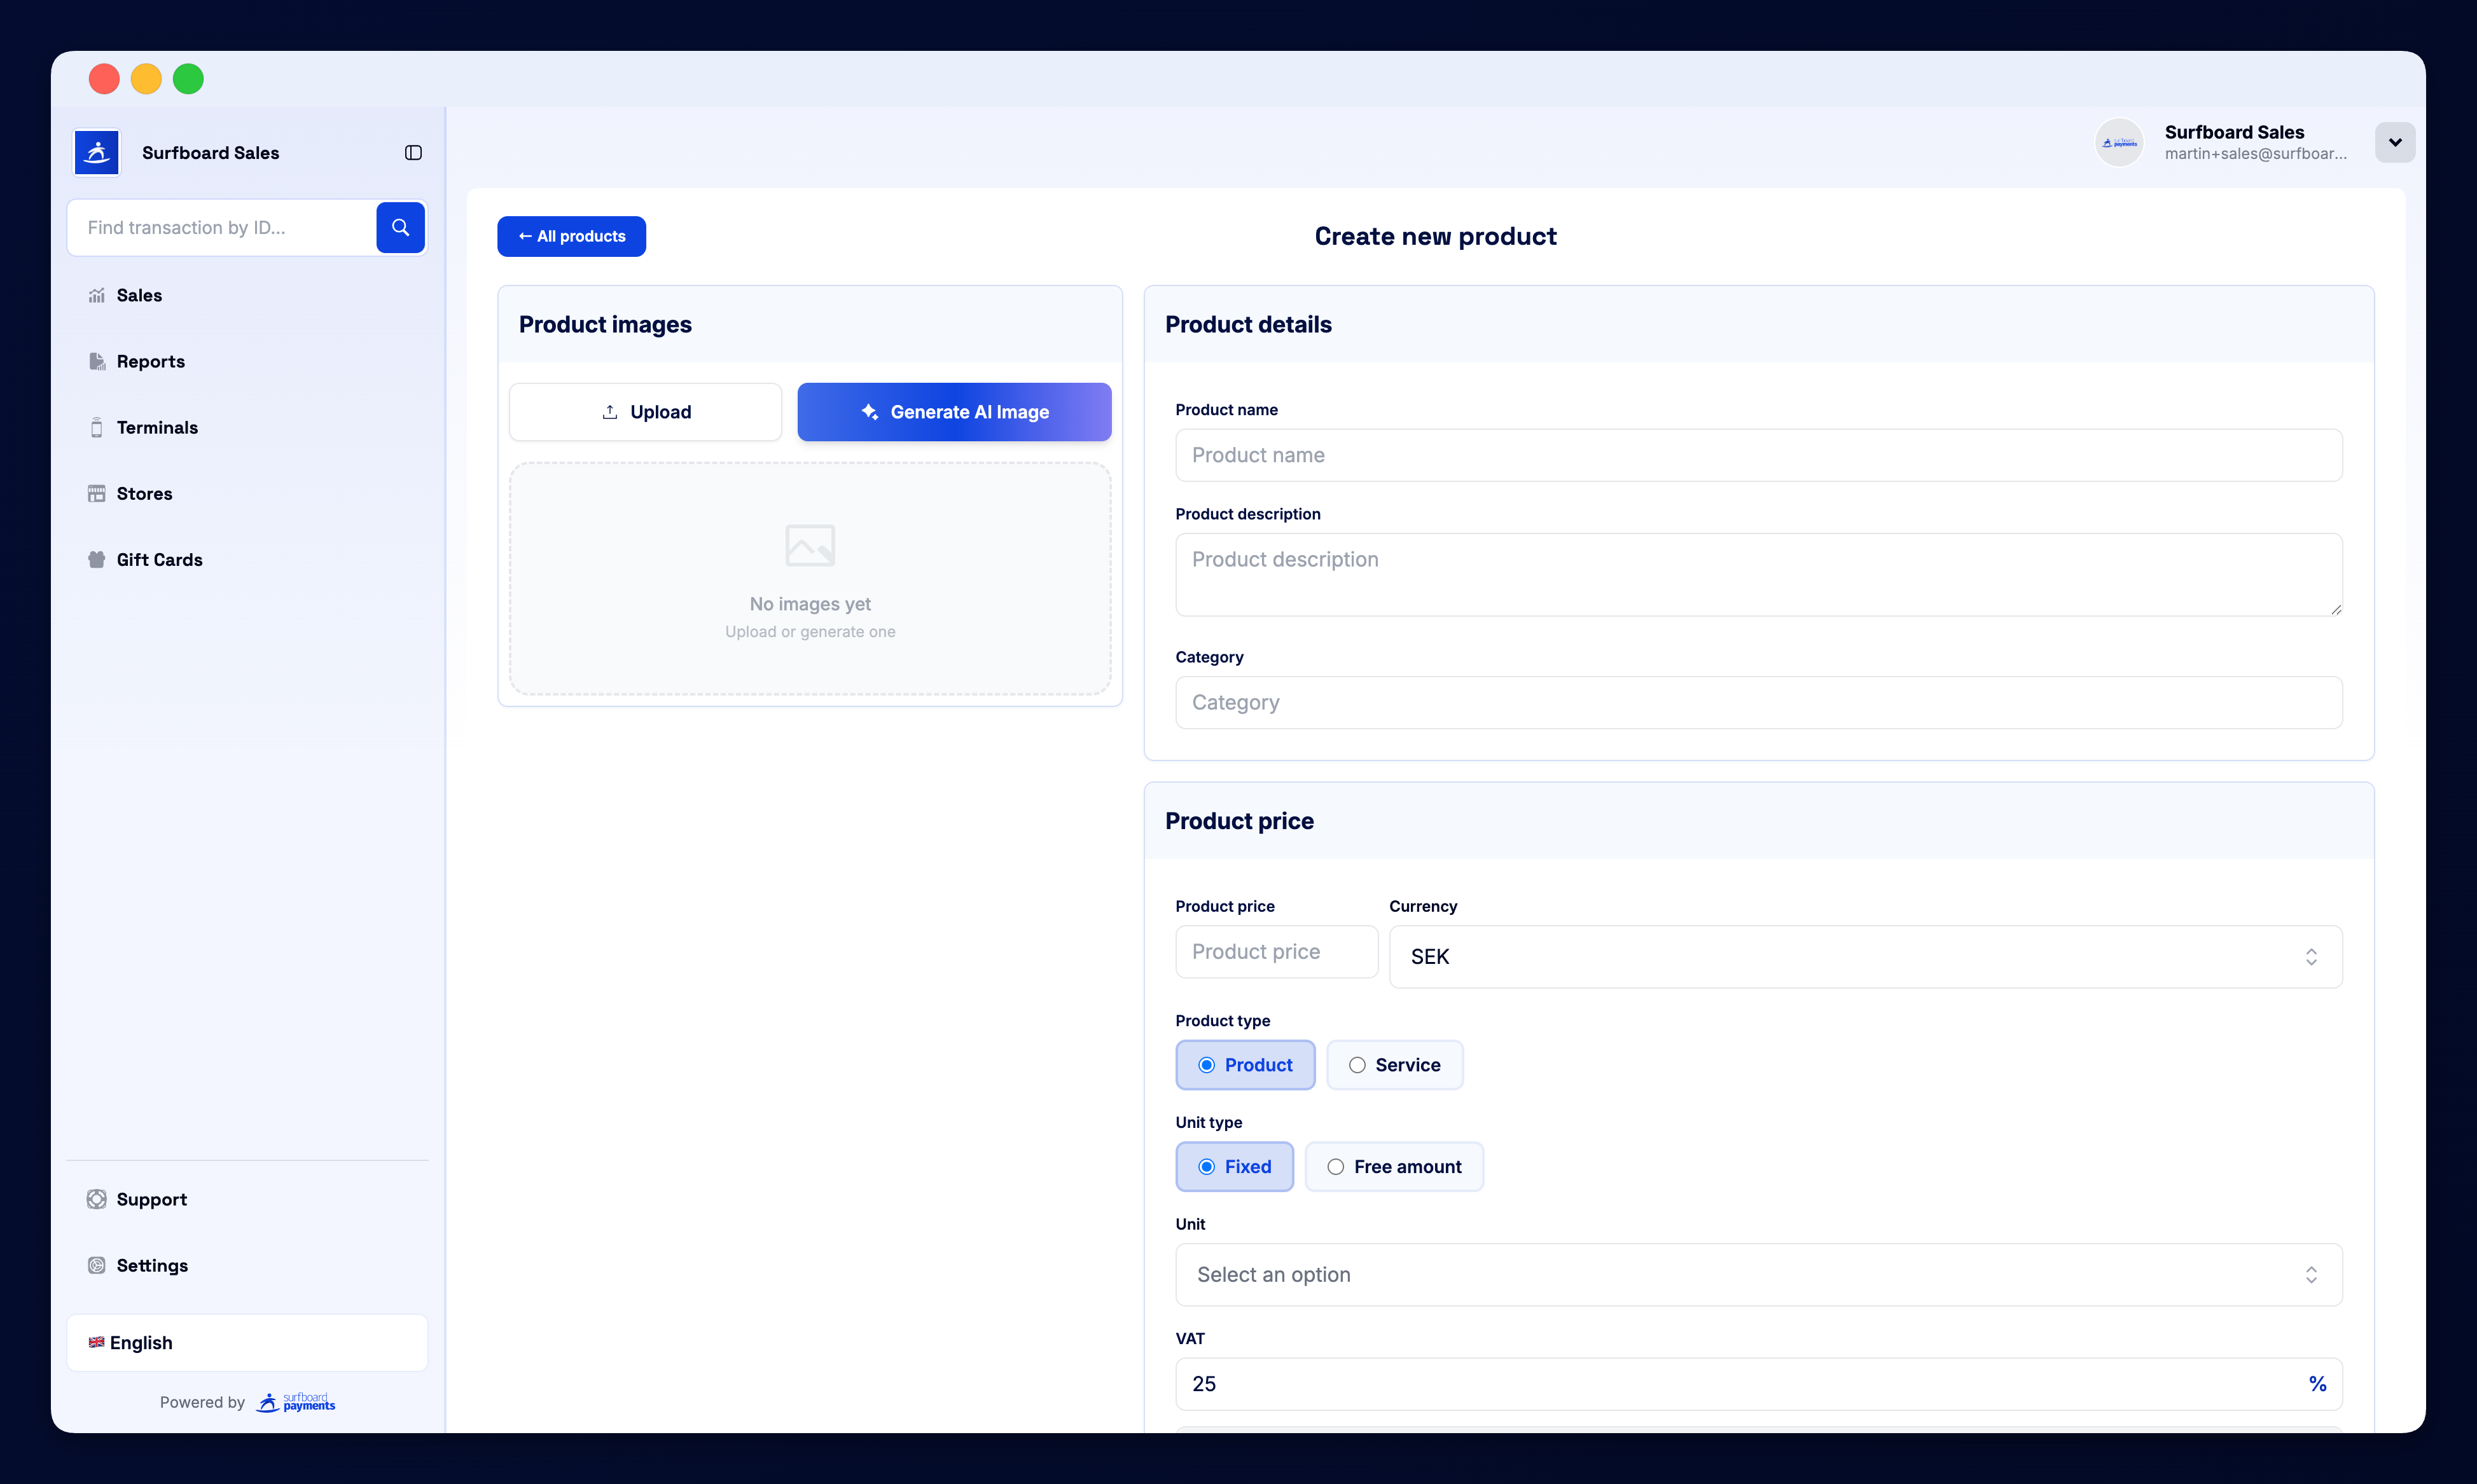Click the Surfboard Sales logo swatch

pos(96,152)
